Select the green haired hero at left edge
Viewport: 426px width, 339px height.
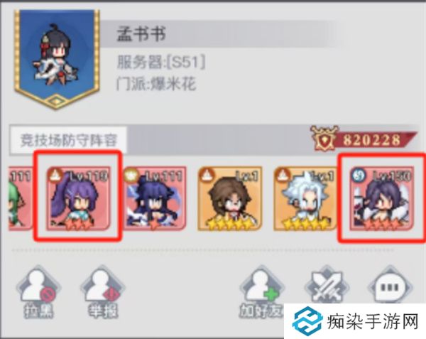click(21, 199)
